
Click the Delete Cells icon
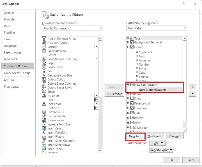[x=44, y=79]
